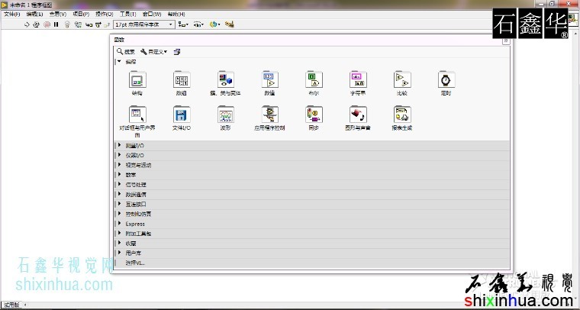Toggle the Retain Wire Values icon
The width and height of the screenshot is (580, 310).
(x=78, y=24)
